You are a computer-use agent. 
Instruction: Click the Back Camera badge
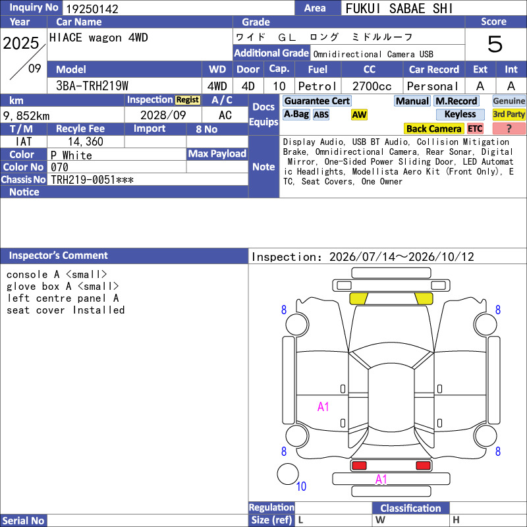pos(433,128)
